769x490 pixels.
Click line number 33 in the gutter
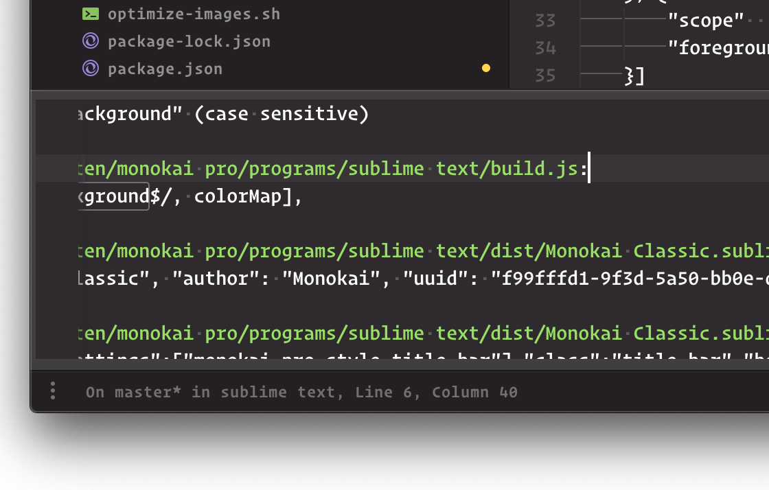pos(544,21)
